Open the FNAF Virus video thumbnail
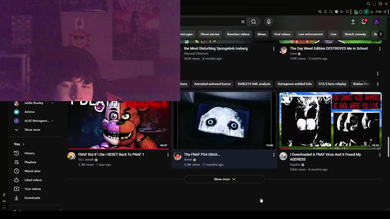 click(x=331, y=121)
